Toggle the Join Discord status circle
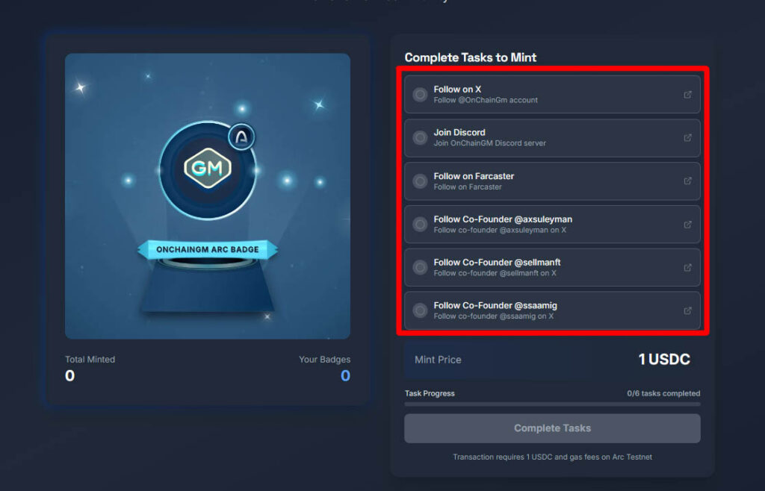The height and width of the screenshot is (491, 765). coord(420,138)
